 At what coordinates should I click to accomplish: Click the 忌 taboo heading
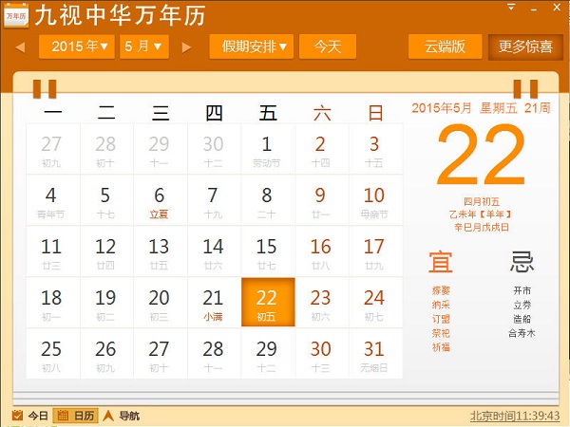[x=522, y=262]
